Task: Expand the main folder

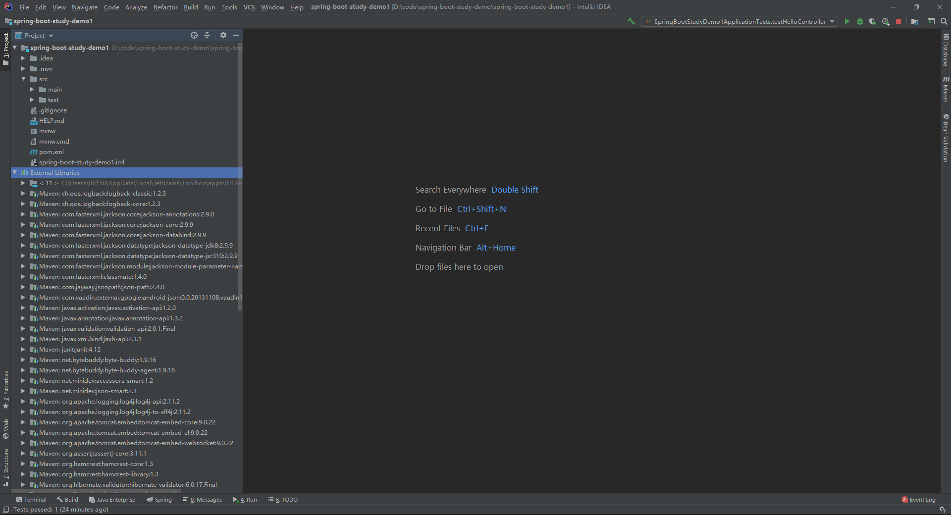Action: [32, 90]
